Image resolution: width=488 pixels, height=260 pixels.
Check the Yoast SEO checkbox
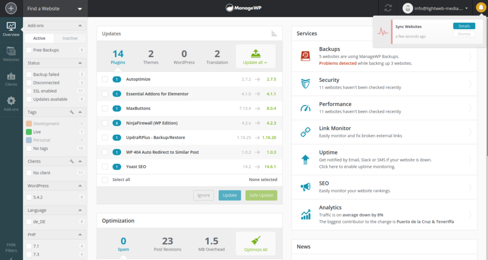click(105, 167)
